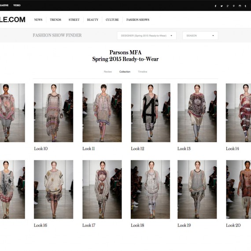Switch to the Timeline tab

[143, 72]
